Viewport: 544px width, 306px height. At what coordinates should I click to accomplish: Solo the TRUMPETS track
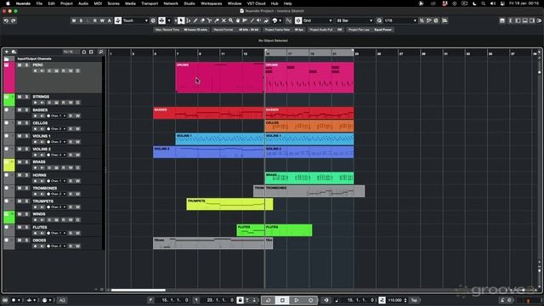(26, 201)
